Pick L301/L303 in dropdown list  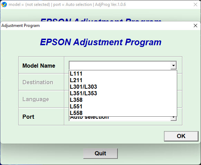(123, 87)
